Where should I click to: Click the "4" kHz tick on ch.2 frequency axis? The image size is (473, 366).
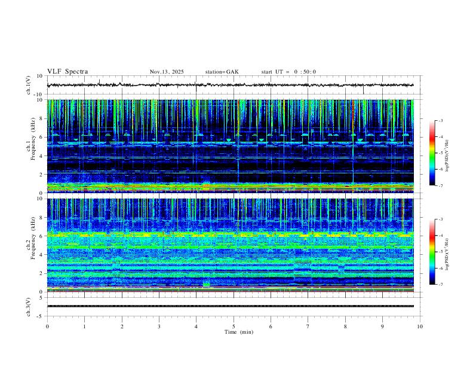tap(42, 255)
